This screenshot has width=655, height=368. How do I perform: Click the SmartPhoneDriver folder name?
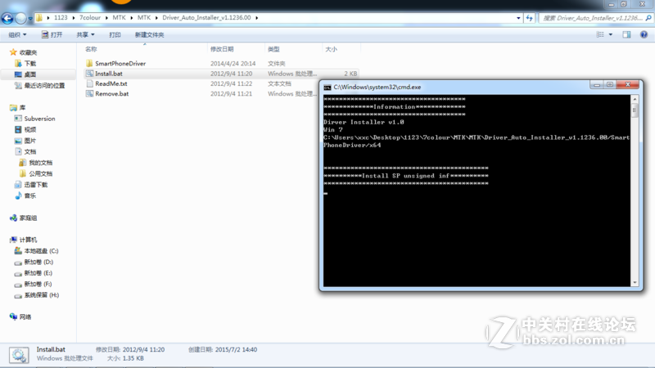tap(120, 64)
